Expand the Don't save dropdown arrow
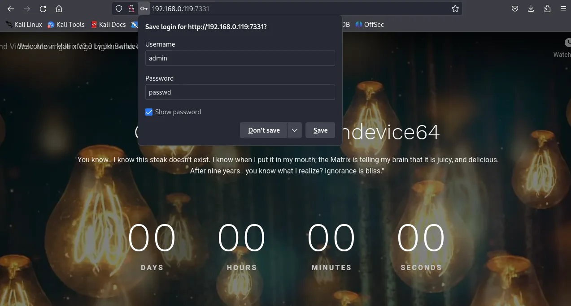 point(294,130)
